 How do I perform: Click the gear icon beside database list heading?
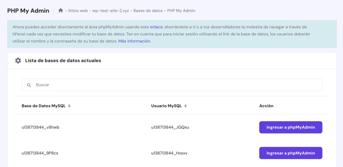pyautogui.click(x=18, y=61)
